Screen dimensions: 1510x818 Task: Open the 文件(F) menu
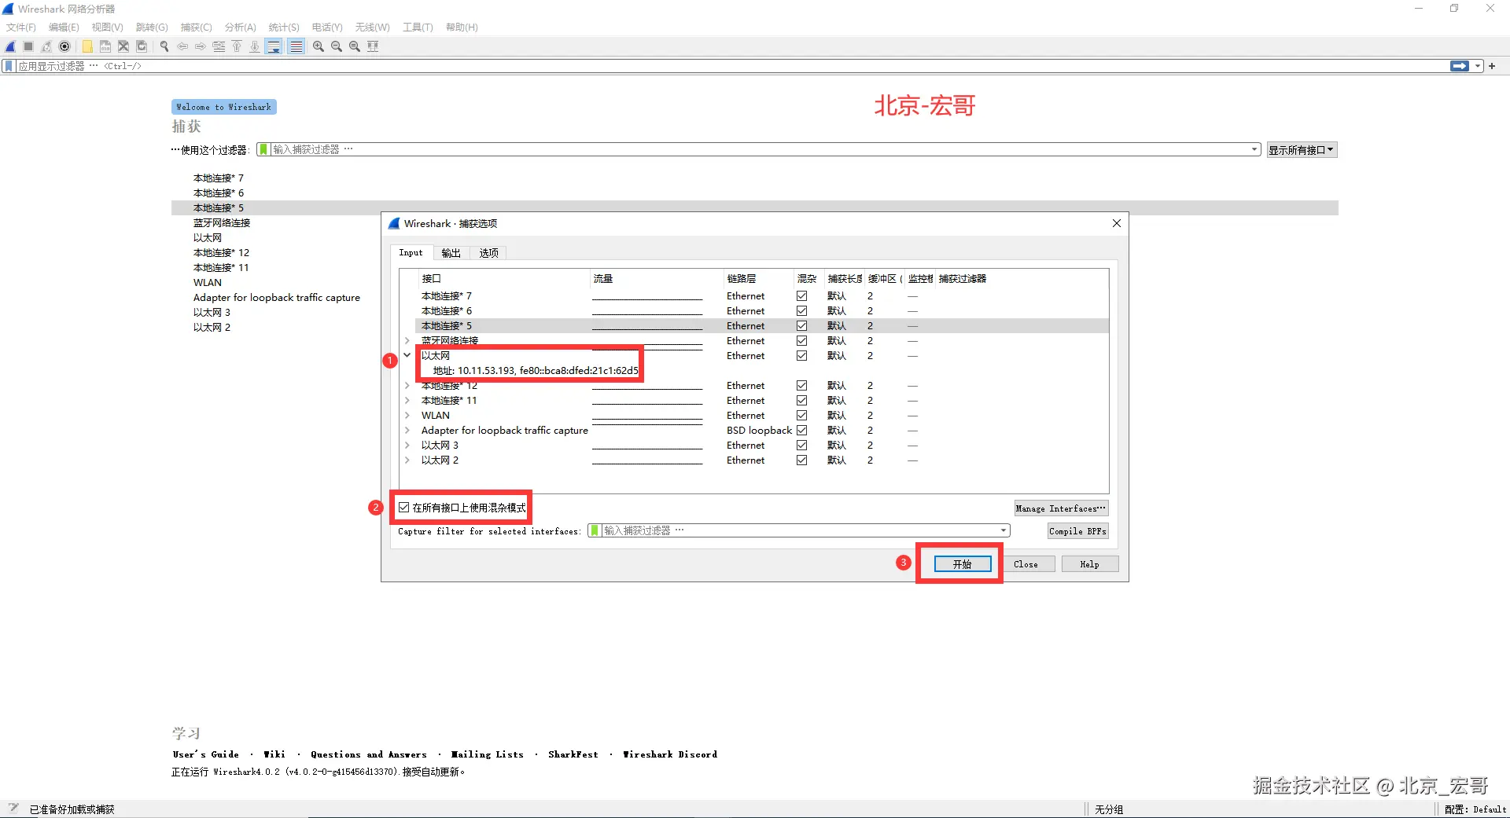coord(21,28)
